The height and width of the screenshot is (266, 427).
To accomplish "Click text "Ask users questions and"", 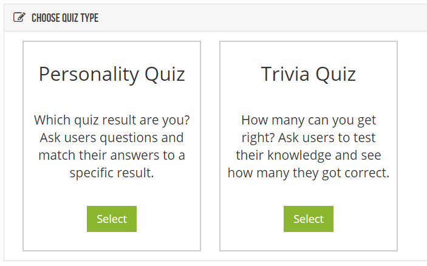I will 112,138.
